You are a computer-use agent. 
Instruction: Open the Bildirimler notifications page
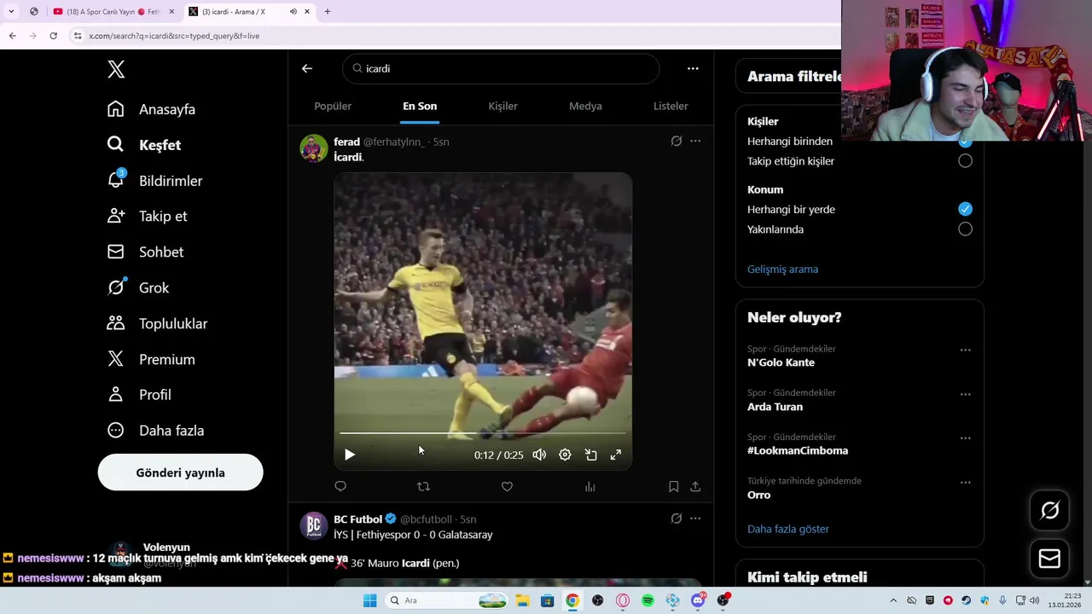154,181
